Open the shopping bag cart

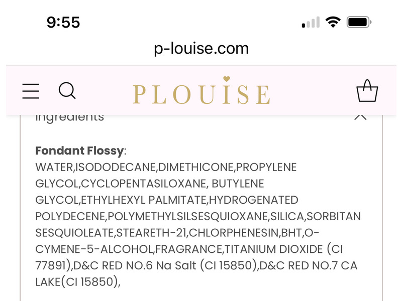[367, 91]
